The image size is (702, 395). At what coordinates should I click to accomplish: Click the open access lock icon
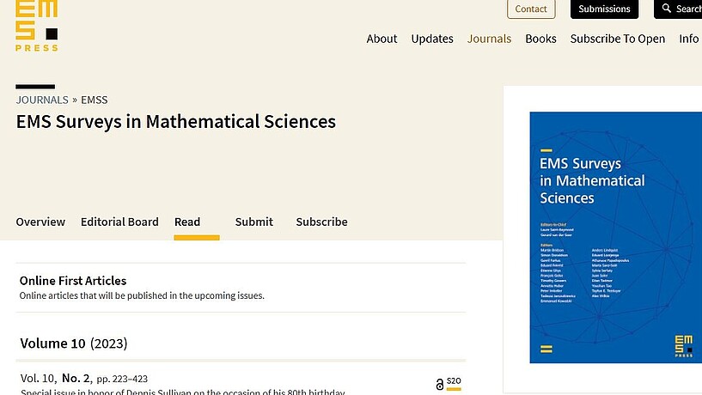point(440,384)
